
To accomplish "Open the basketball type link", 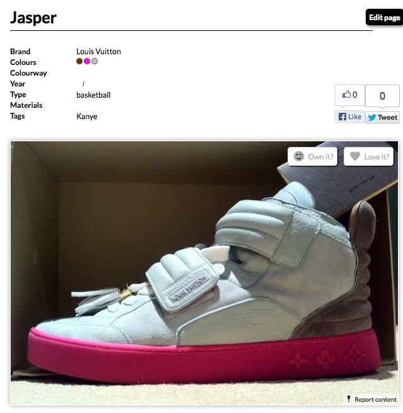I will click(x=93, y=95).
